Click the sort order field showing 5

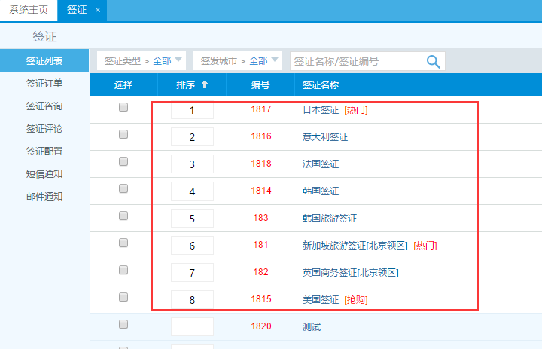click(192, 219)
